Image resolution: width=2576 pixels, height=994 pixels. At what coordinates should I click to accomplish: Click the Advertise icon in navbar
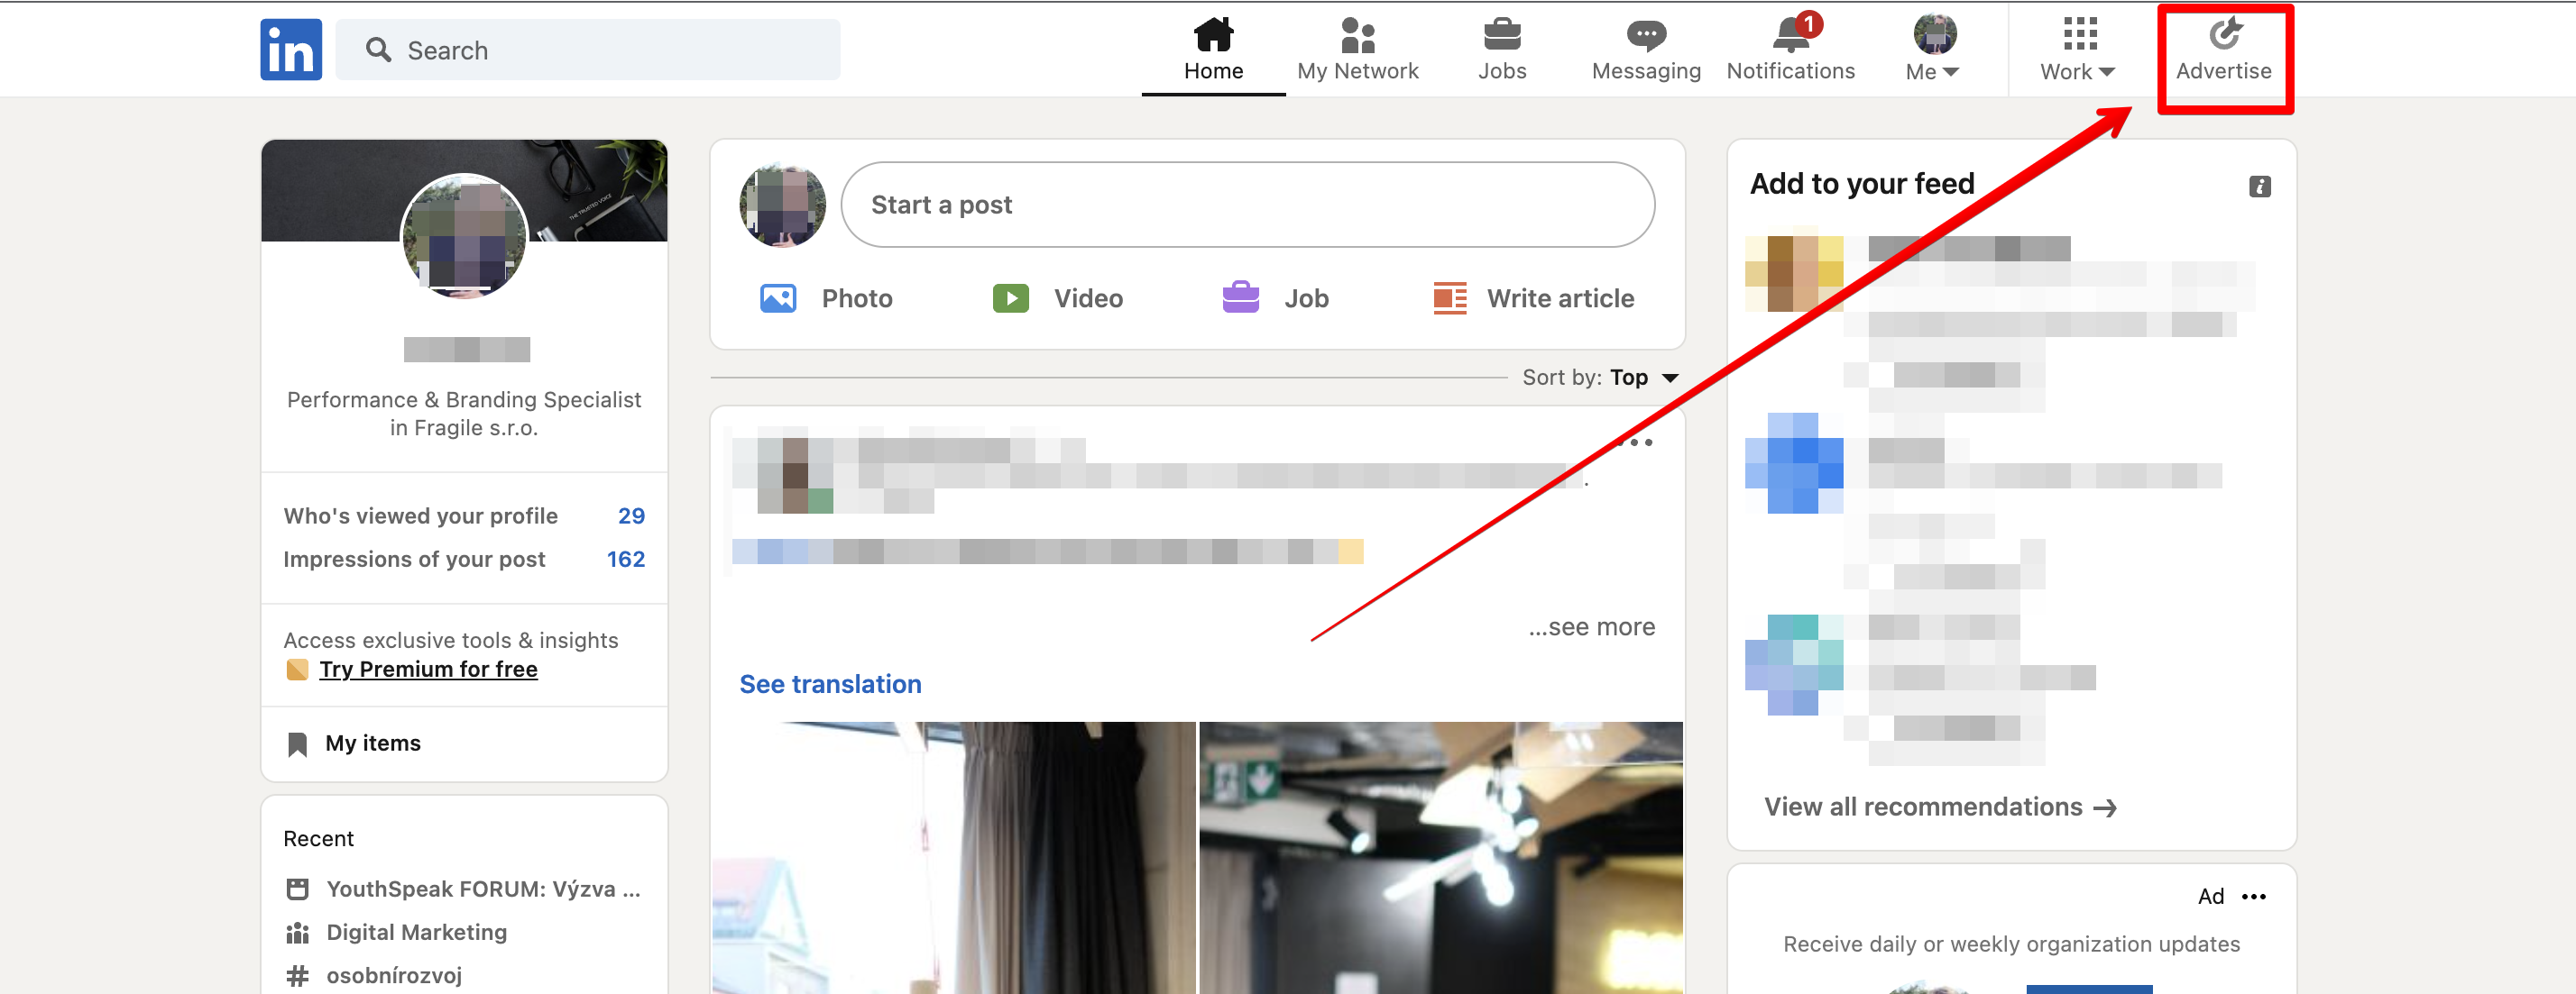2223,36
